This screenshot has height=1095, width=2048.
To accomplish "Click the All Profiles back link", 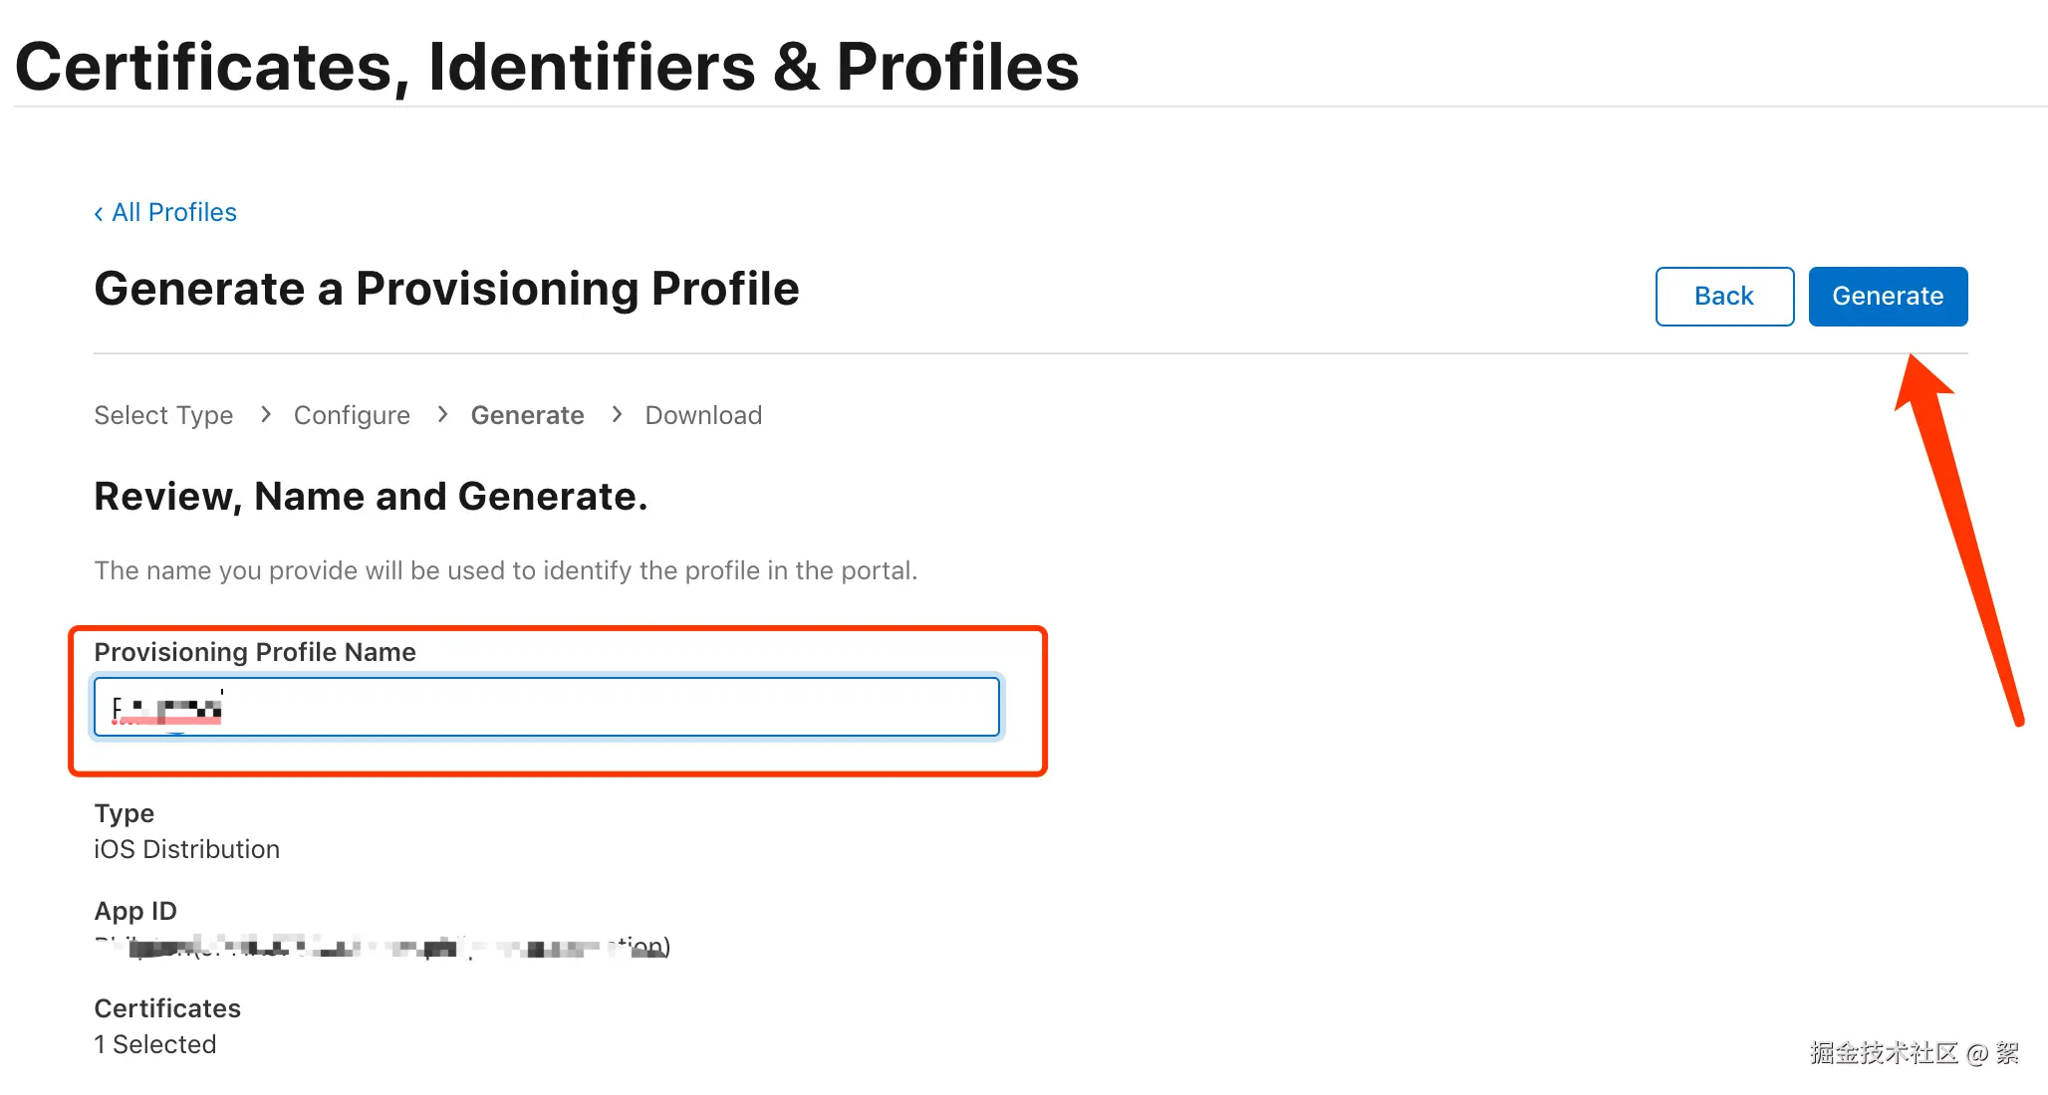I will (x=173, y=212).
